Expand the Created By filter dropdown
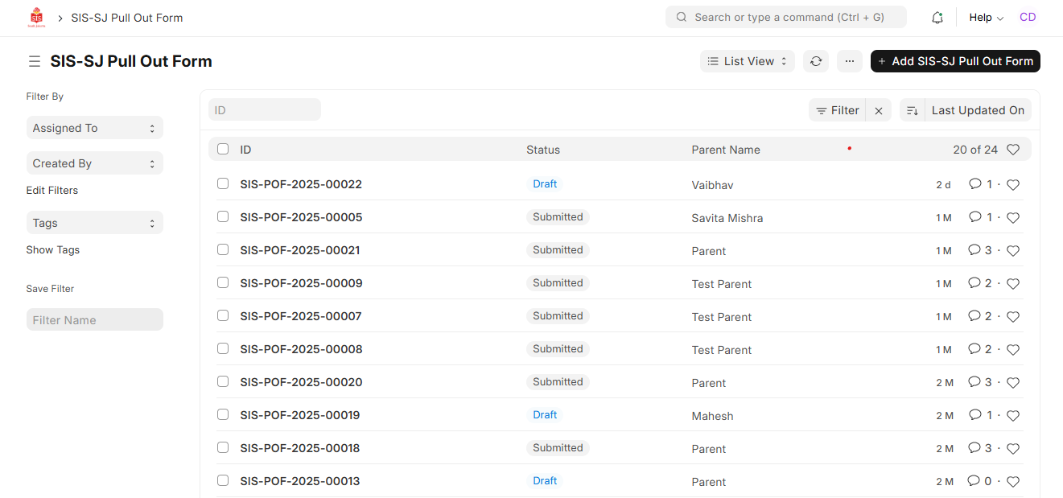The height and width of the screenshot is (498, 1063). click(94, 163)
